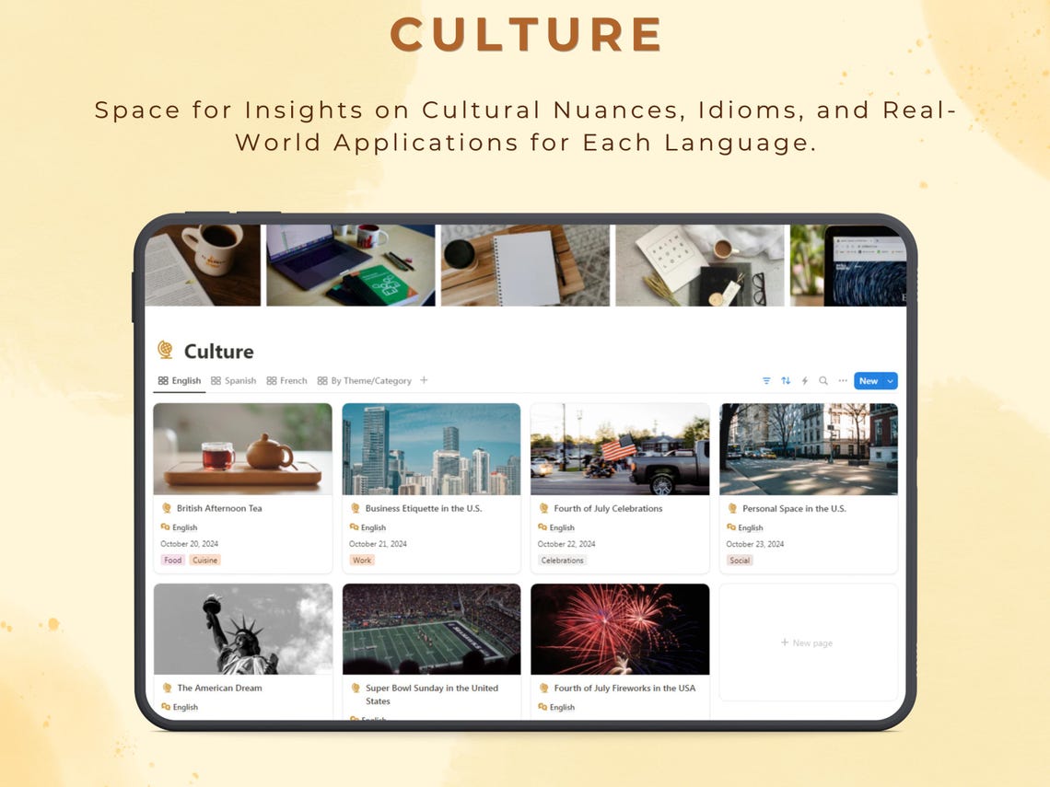
Task: Open the fireworks card image
Action: click(x=620, y=629)
